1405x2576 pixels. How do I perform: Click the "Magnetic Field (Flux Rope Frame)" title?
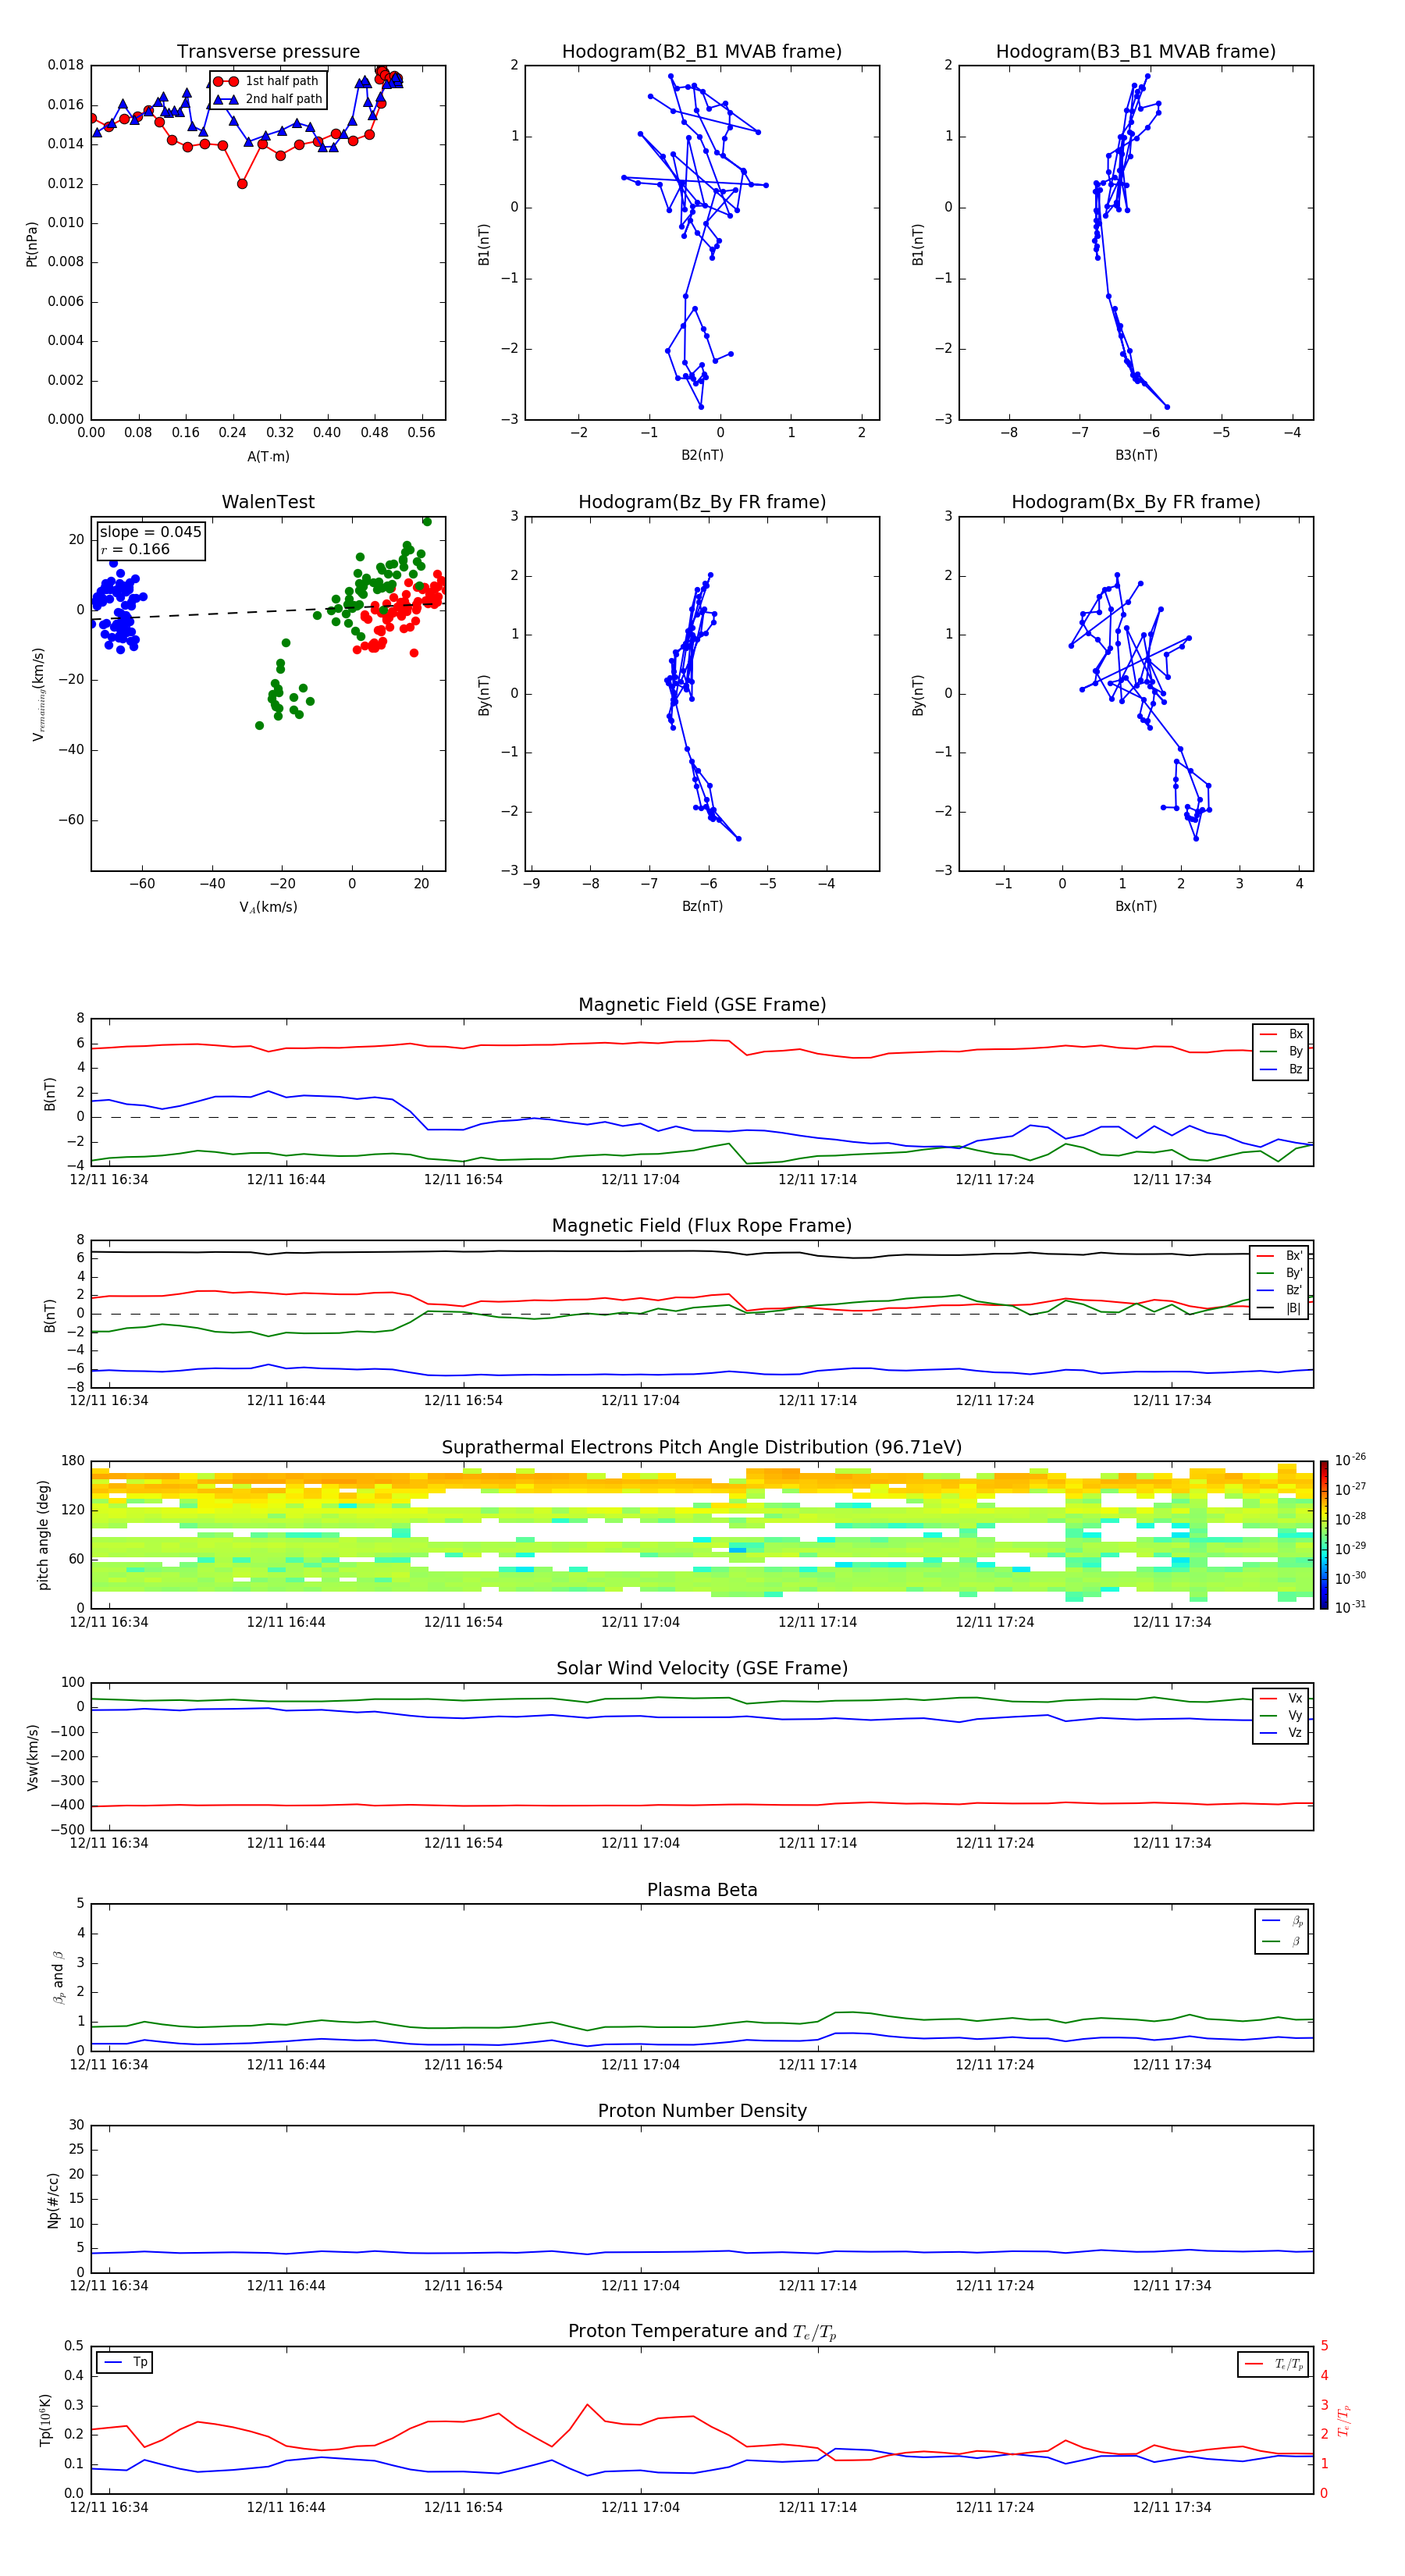point(702,1226)
